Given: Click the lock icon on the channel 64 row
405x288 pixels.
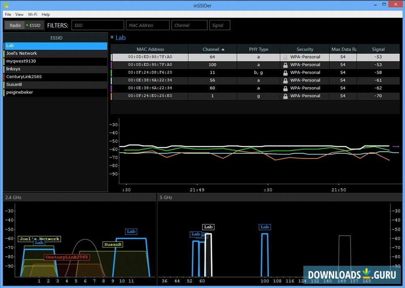Looking at the screenshot, I should (x=285, y=57).
